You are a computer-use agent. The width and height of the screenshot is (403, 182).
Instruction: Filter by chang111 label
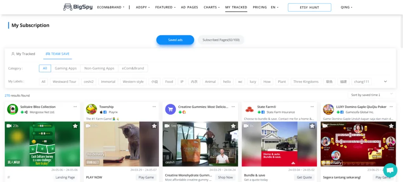(361, 82)
